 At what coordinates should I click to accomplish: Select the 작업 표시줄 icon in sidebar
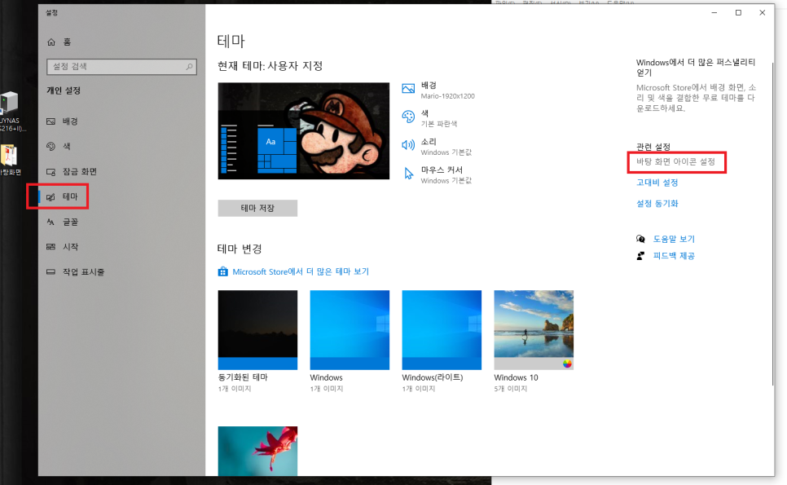51,271
